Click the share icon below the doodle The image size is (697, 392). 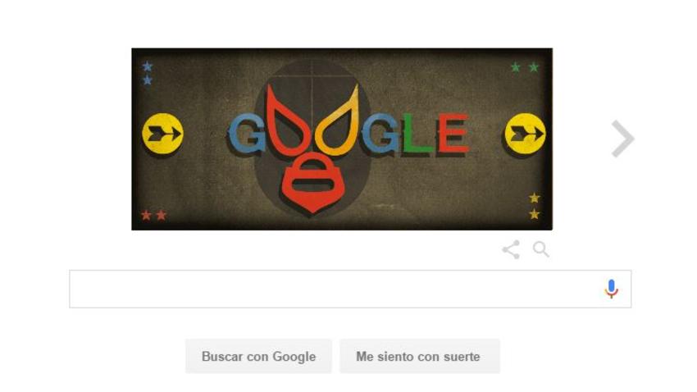[511, 250]
